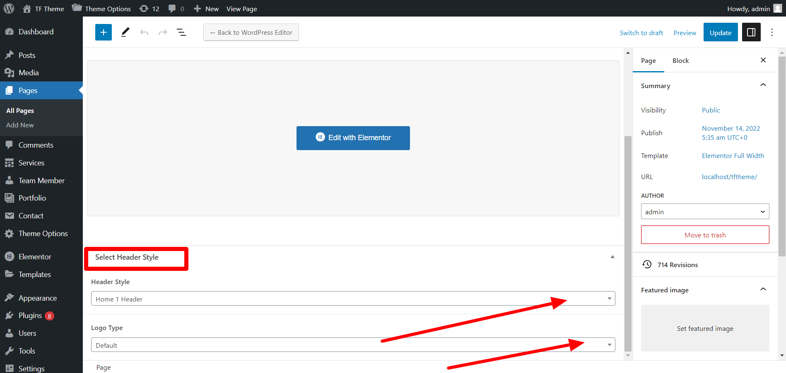Collapse the Featured image section

763,289
